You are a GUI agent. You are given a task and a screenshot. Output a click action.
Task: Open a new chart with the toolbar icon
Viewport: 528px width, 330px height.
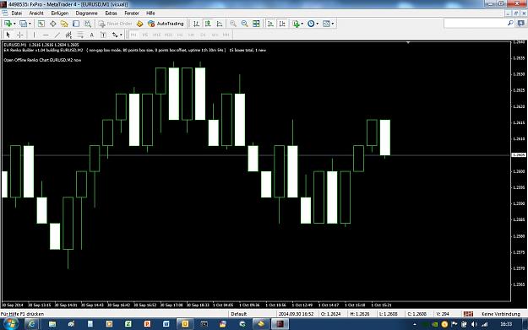[8, 24]
